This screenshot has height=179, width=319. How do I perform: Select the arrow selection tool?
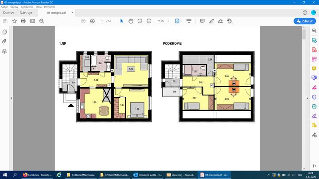point(121,21)
